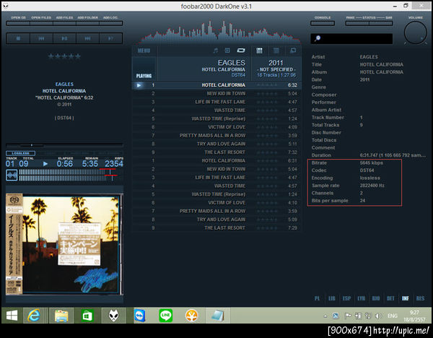Click the foobar2000 alien taskbar icon

pos(113,316)
